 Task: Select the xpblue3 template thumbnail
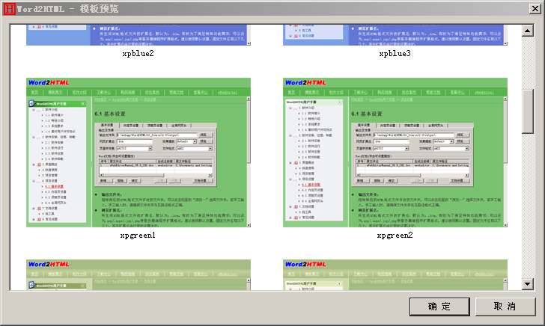[395, 35]
